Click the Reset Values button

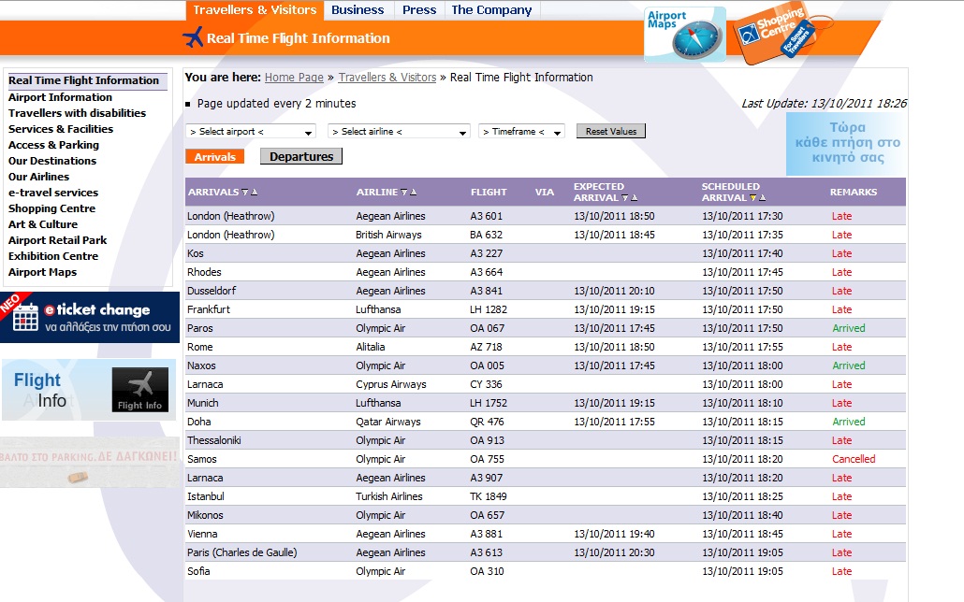coord(610,132)
